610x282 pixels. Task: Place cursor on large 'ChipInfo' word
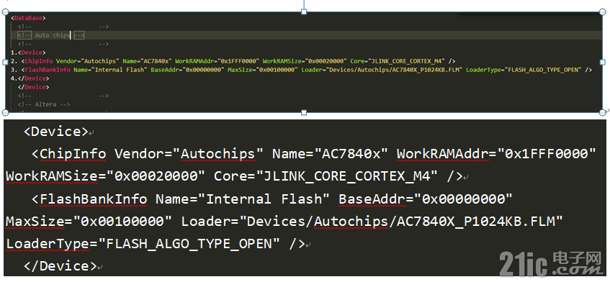[x=72, y=154]
